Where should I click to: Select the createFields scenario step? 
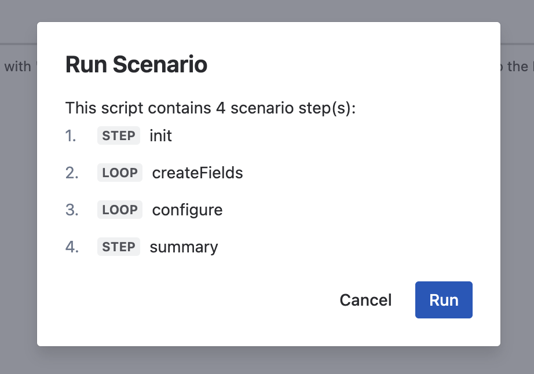coord(196,173)
